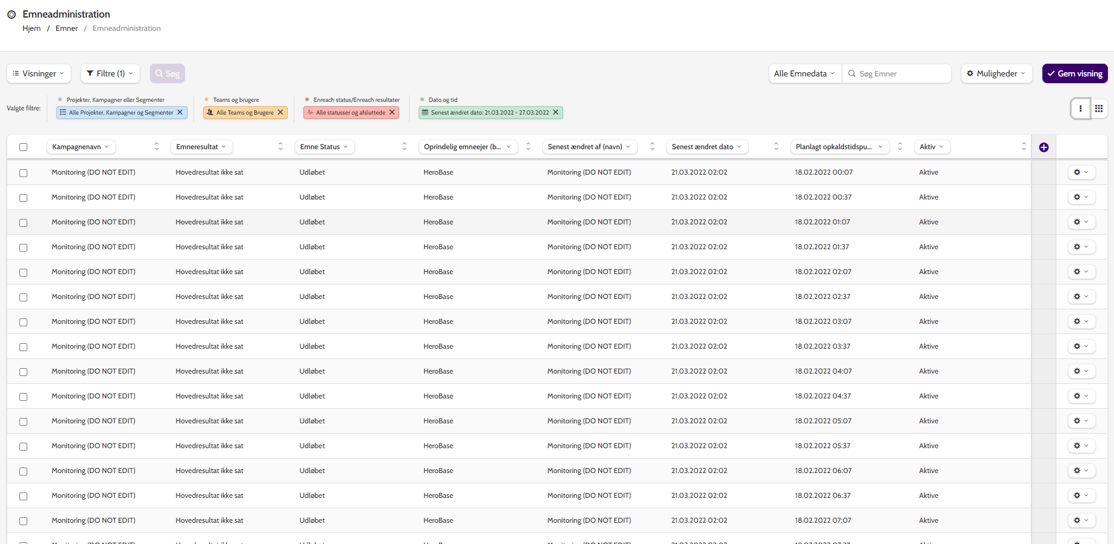Viewport: 1114px width, 544px height.
Task: Open the Filtre (1) menu
Action: click(x=110, y=73)
